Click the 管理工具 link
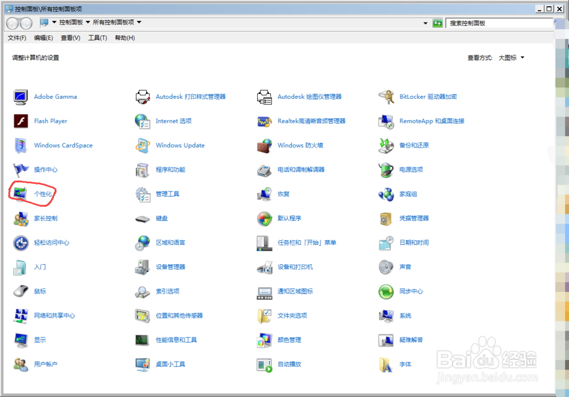 [x=168, y=194]
